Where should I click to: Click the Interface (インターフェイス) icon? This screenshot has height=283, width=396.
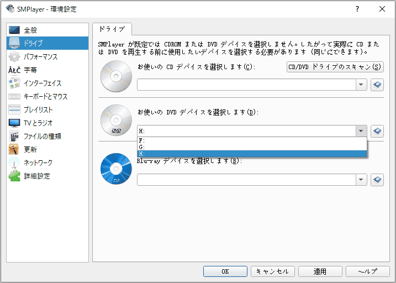click(14, 83)
